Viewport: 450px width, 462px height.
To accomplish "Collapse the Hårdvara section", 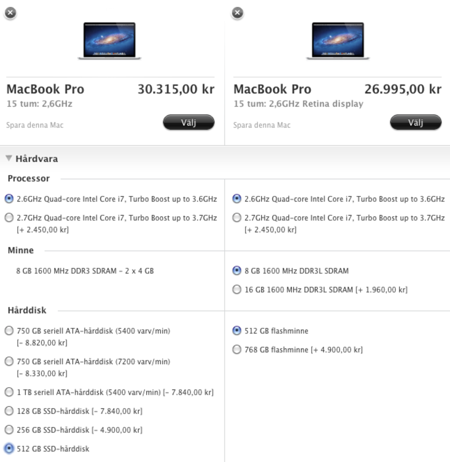I will pos(8,158).
